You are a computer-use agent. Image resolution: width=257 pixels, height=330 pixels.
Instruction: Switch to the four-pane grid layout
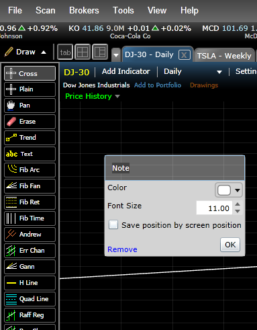83,52
